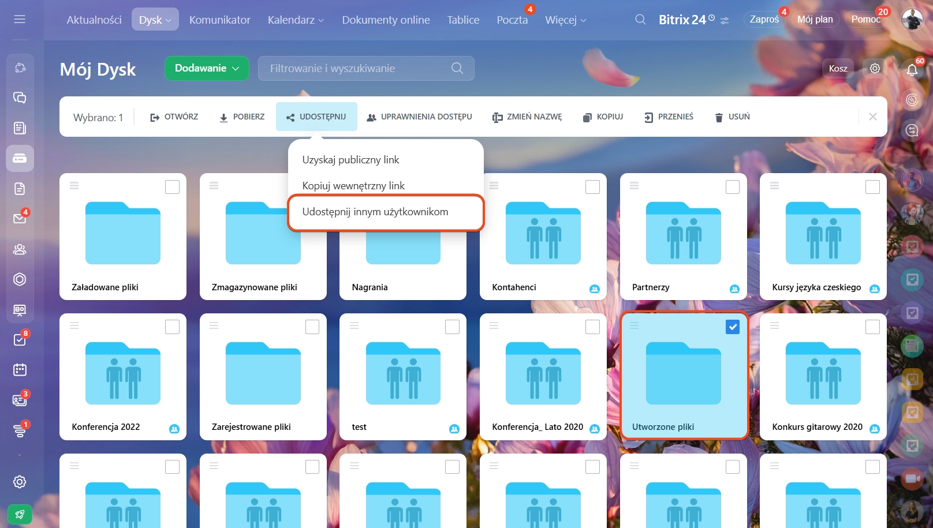Click Zaproś invite button
This screenshot has width=933, height=528.
(764, 19)
